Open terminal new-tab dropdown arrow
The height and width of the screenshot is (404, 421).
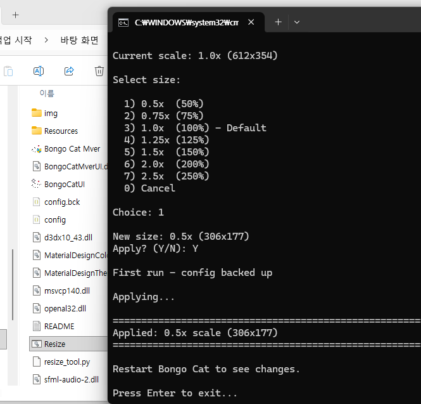[x=297, y=22]
